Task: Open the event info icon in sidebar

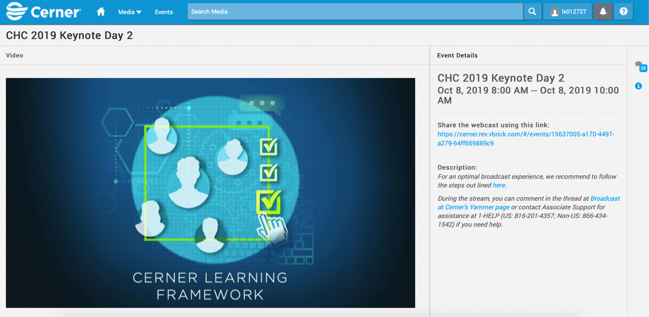Action: (638, 86)
